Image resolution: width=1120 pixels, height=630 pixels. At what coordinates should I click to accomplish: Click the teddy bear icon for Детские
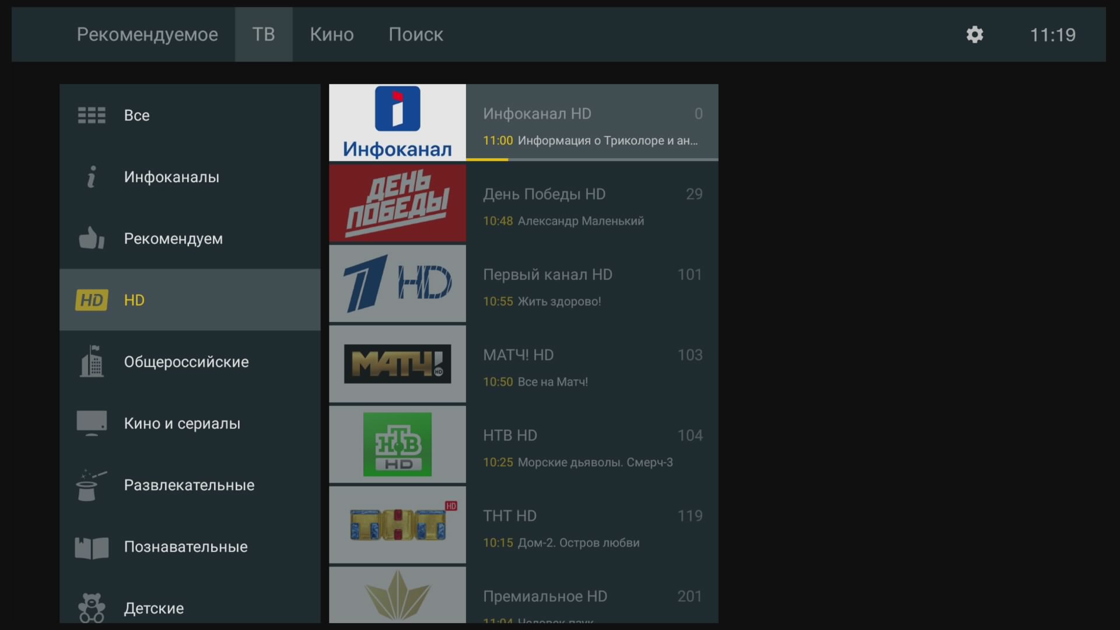(92, 608)
